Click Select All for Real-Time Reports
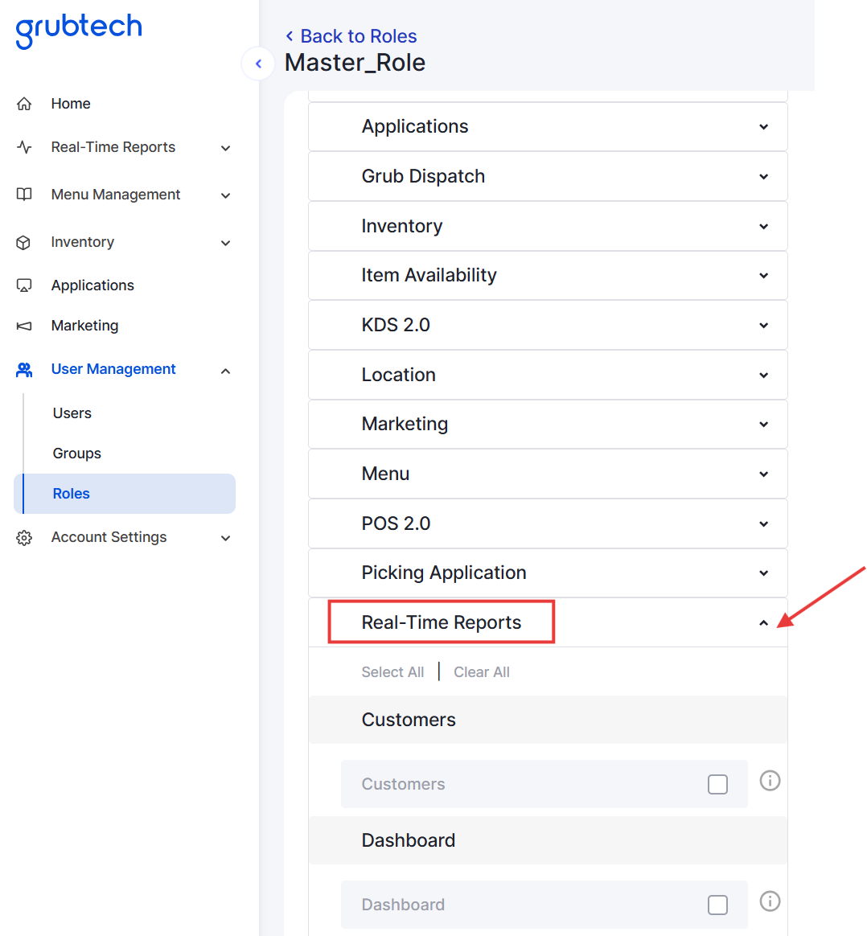 (393, 672)
